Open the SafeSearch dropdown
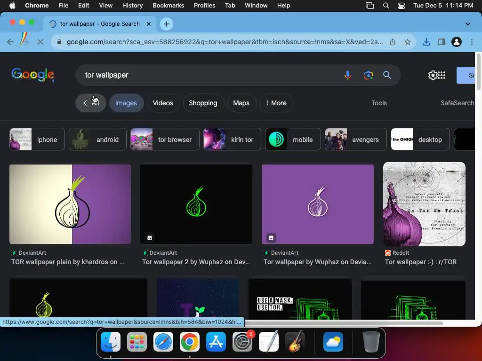482x361 pixels. coord(458,103)
